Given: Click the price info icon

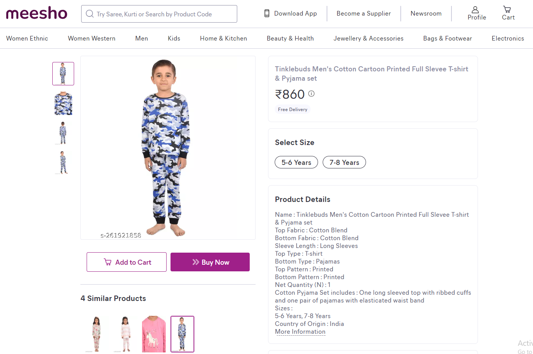Looking at the screenshot, I should pyautogui.click(x=311, y=94).
